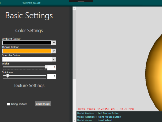
Task: Click the Texture Settings heading
Action: click(x=29, y=86)
